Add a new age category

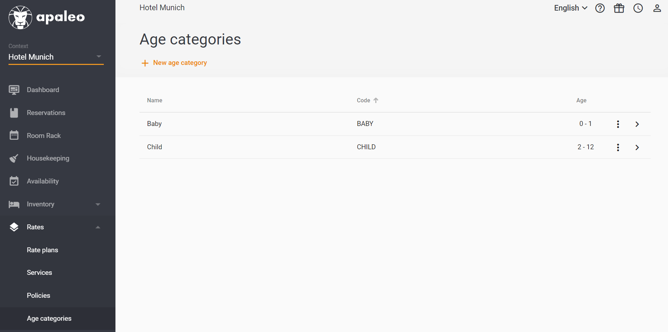point(174,63)
